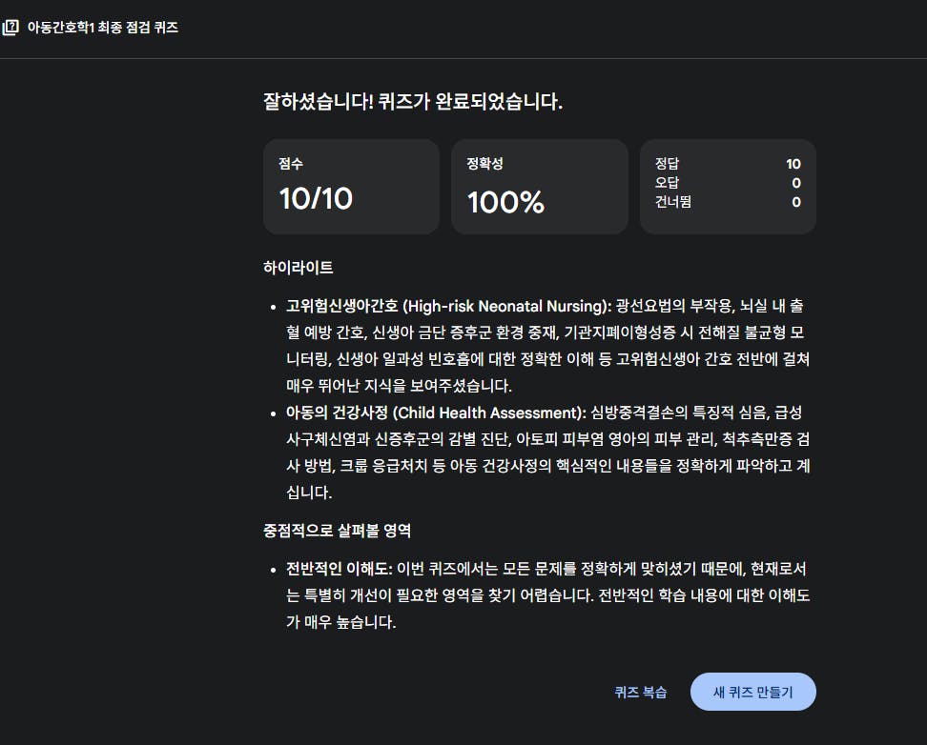Click the 정확성 card label
Screen dimensions: 927x745
pos(484,164)
